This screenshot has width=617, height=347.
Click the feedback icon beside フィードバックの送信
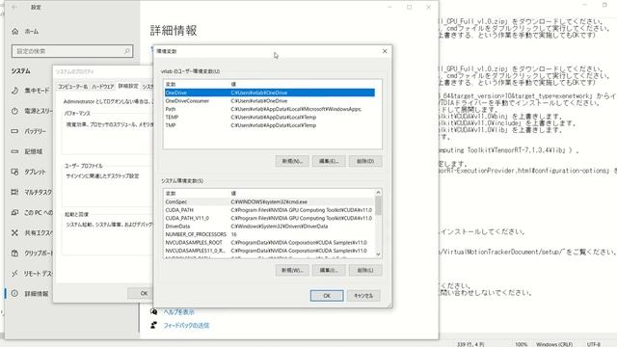[154, 326]
